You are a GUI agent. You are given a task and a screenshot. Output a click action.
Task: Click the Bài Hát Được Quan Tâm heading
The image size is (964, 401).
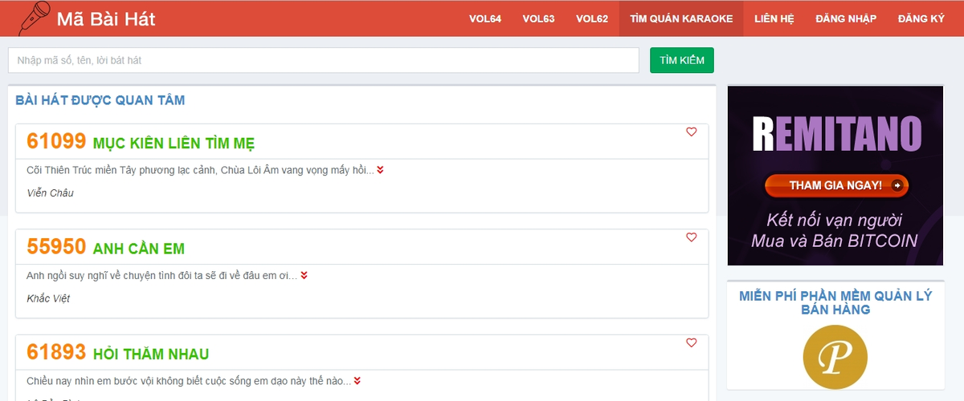coord(100,100)
